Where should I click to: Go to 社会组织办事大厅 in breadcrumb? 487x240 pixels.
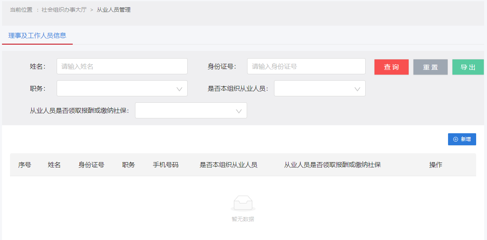coord(64,10)
